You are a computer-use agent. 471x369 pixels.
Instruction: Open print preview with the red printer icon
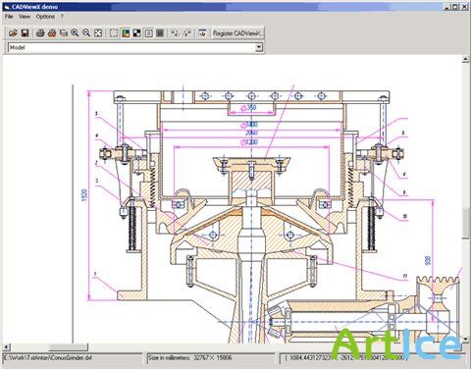click(x=52, y=33)
